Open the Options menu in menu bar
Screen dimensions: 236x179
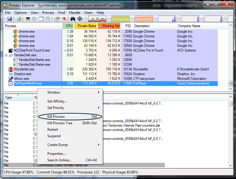pyautogui.click(x=21, y=13)
